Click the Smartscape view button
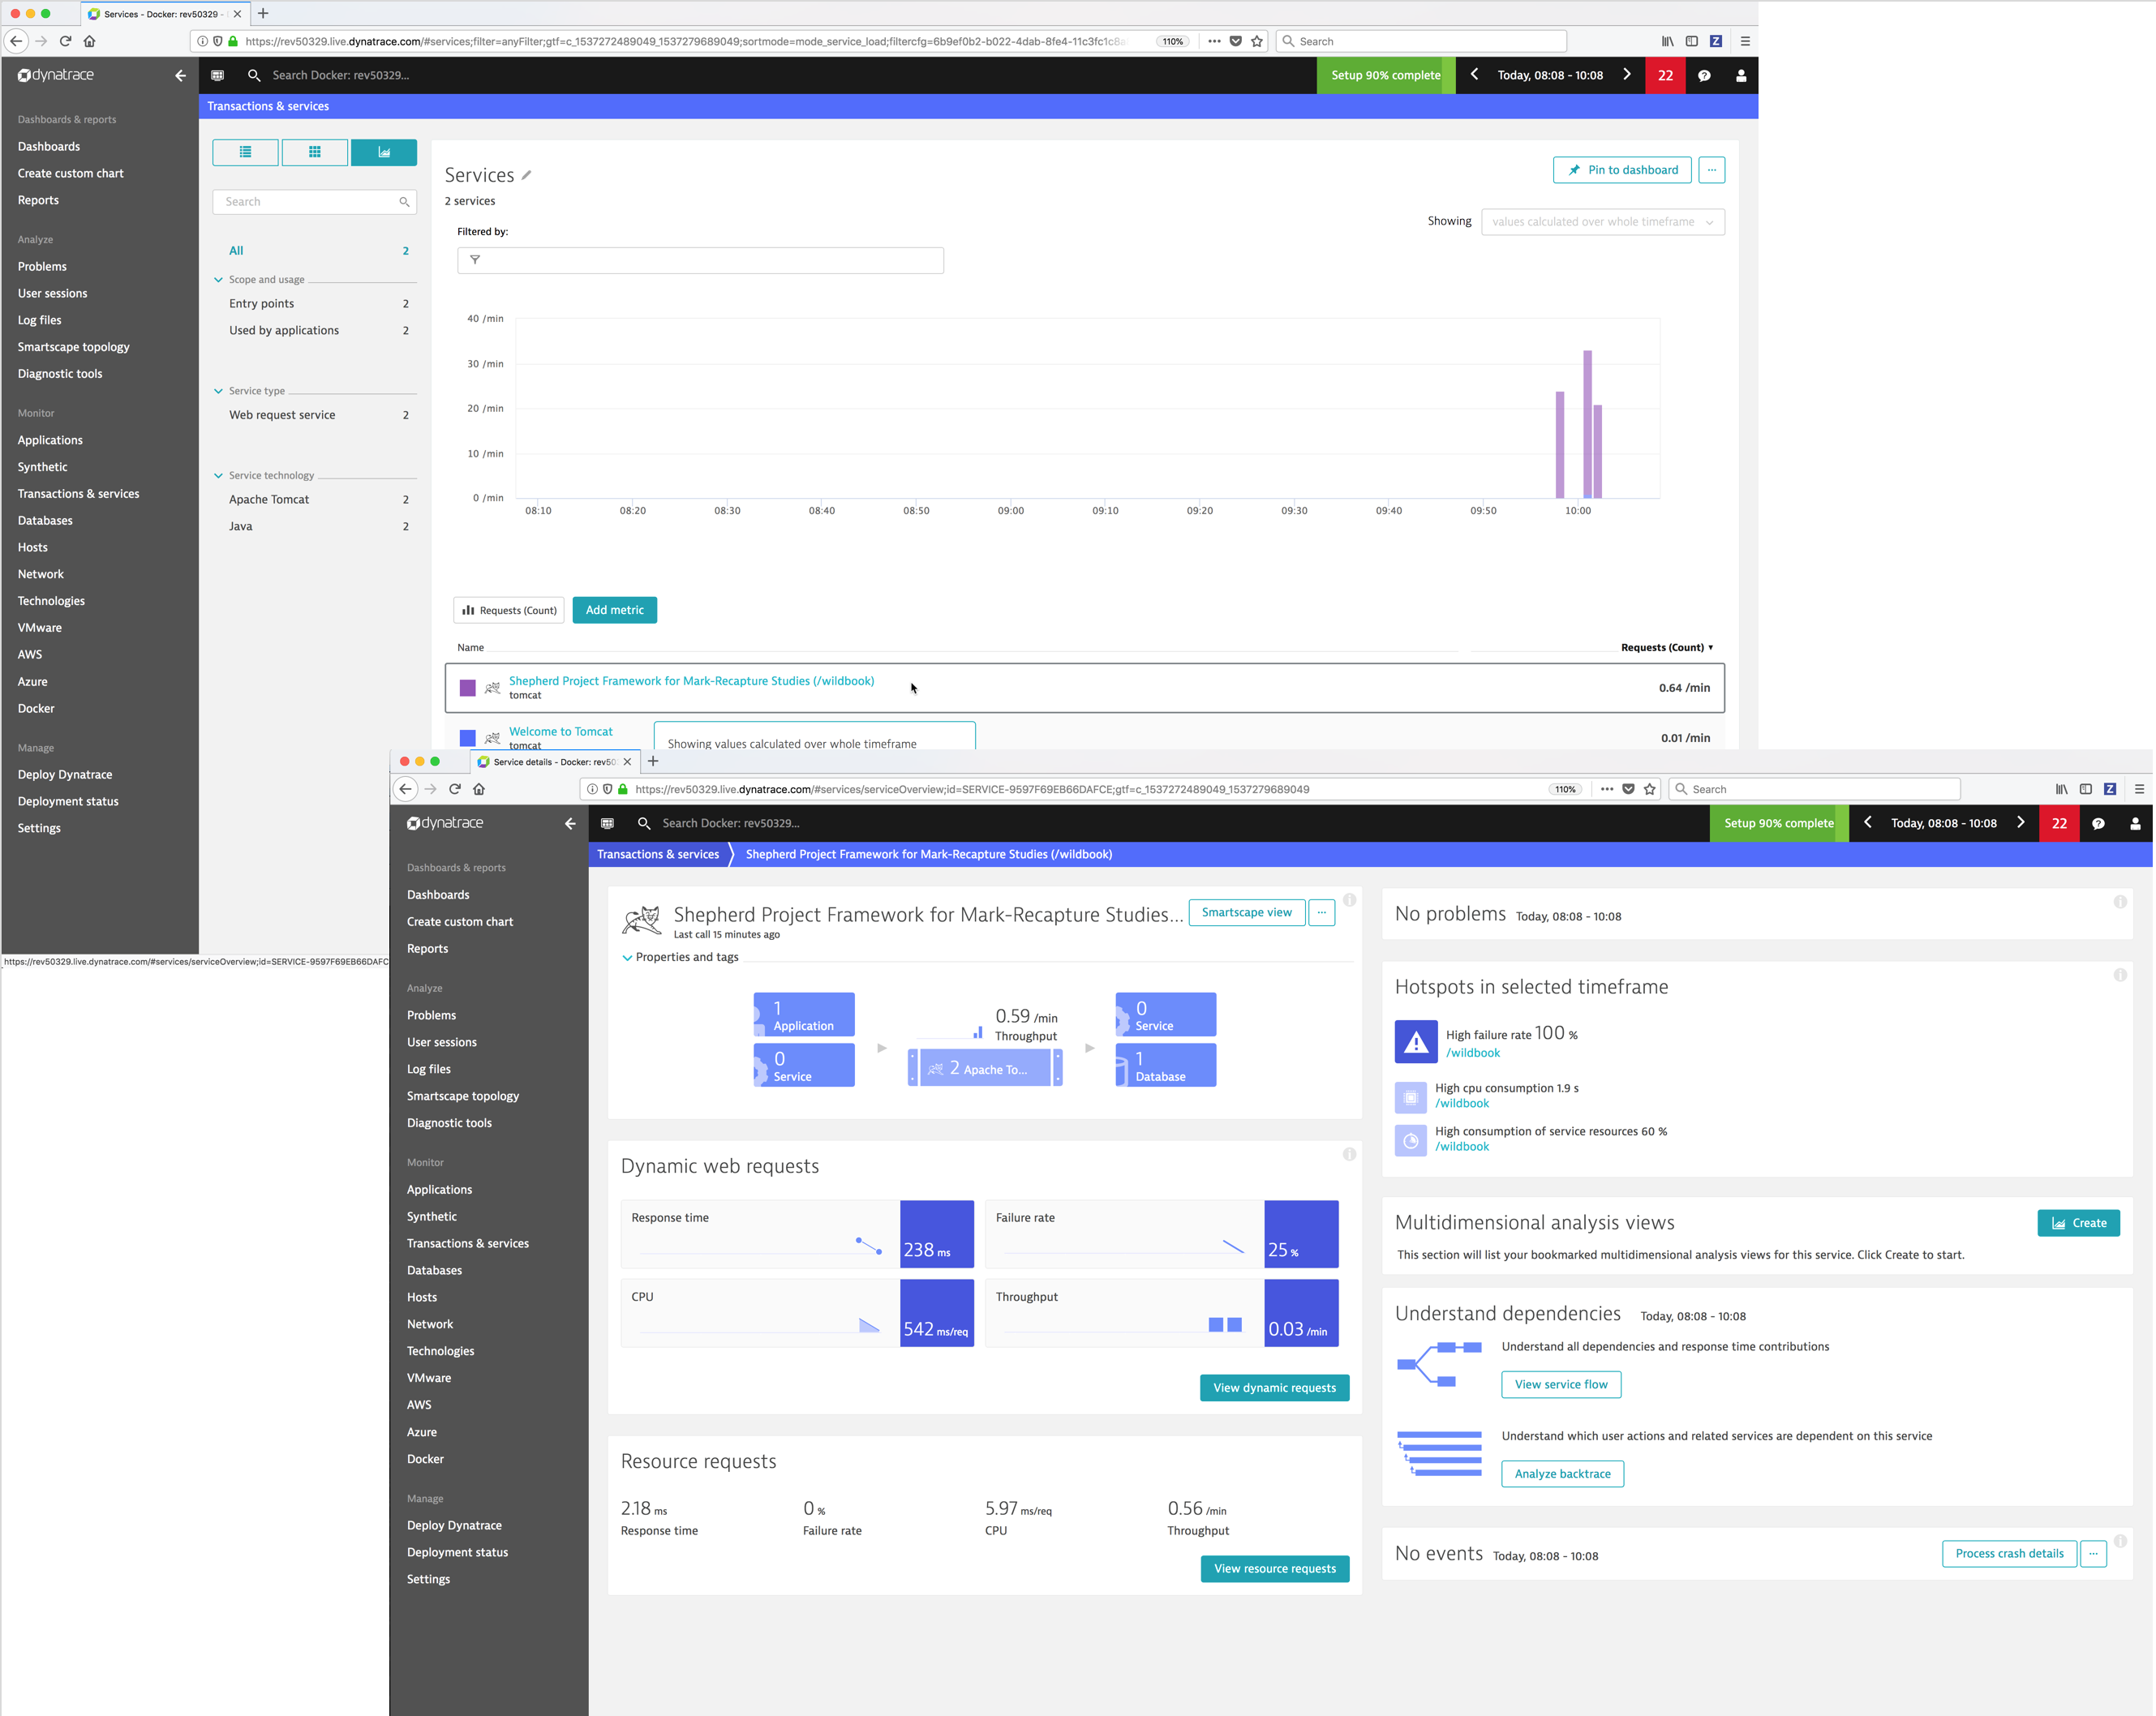Image resolution: width=2156 pixels, height=1716 pixels. click(x=1246, y=913)
